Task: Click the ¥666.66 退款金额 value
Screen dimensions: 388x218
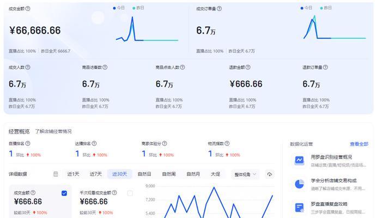Action: tap(246, 84)
